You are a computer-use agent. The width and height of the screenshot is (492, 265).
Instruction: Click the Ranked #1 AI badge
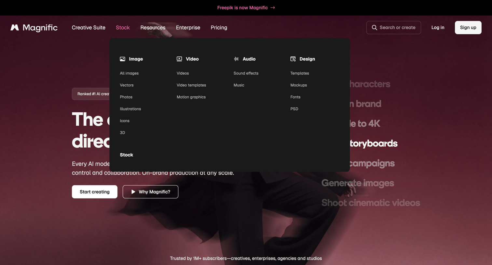pos(91,94)
